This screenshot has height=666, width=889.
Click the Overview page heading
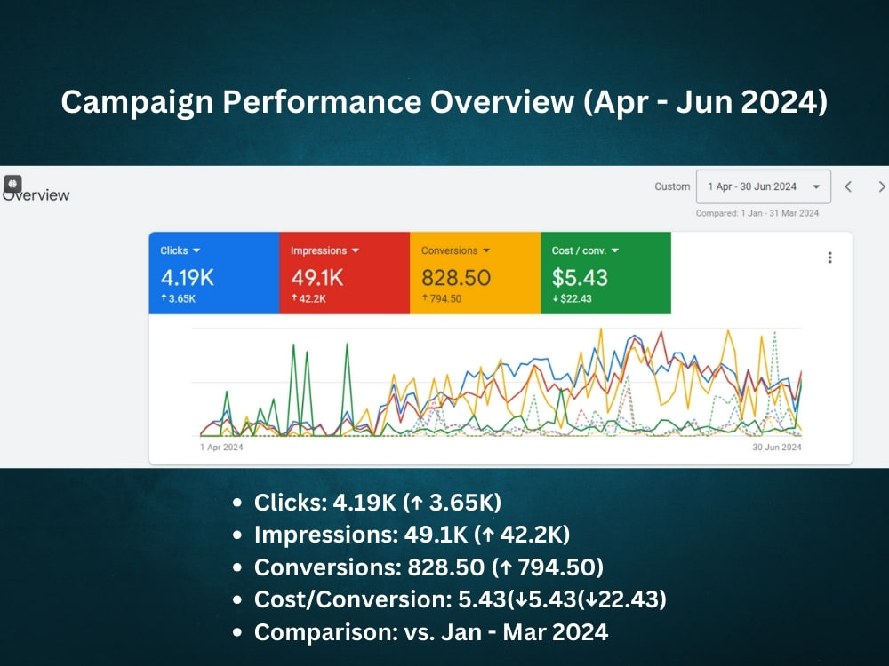coord(36,195)
